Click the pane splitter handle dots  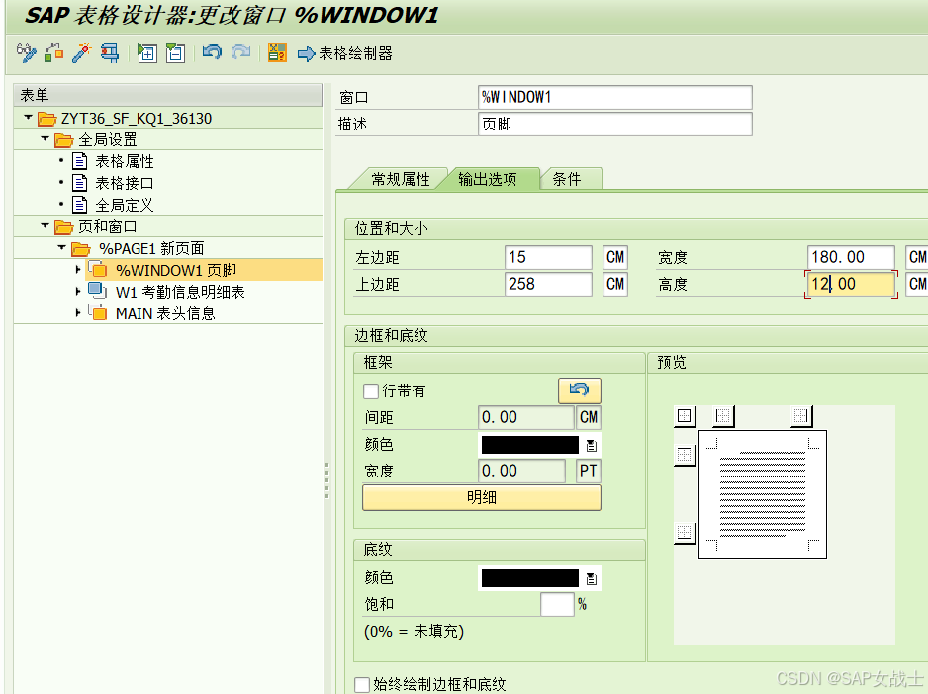pos(326,480)
